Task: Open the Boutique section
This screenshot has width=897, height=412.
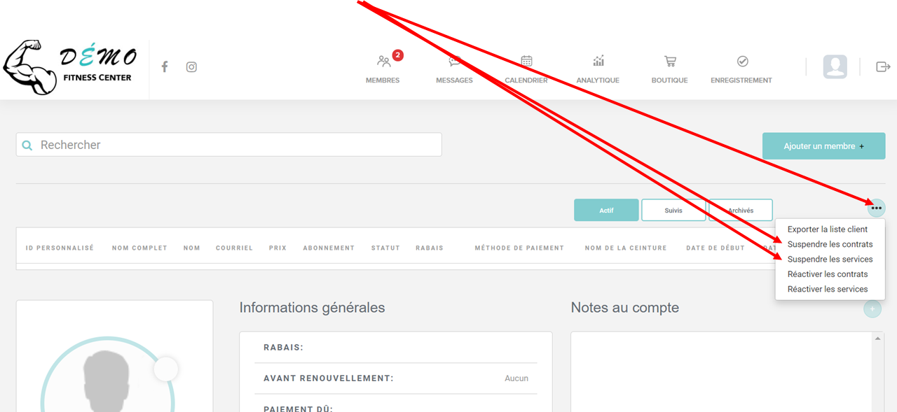Action: [x=669, y=69]
